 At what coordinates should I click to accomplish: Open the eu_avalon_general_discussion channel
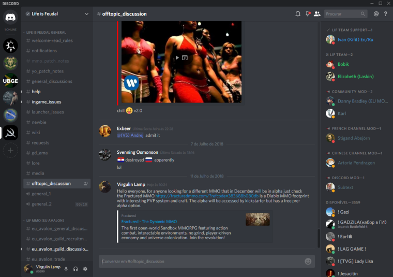[57, 228]
